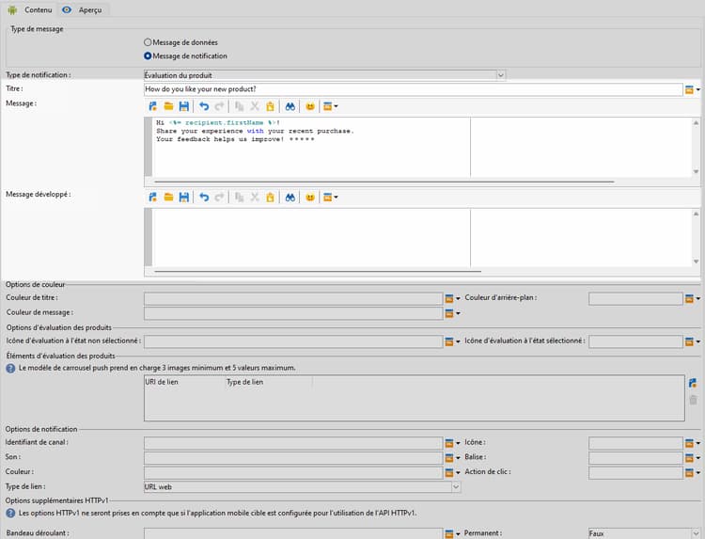Open Couleur de message personalization menu
705x539 pixels.
[452, 313]
